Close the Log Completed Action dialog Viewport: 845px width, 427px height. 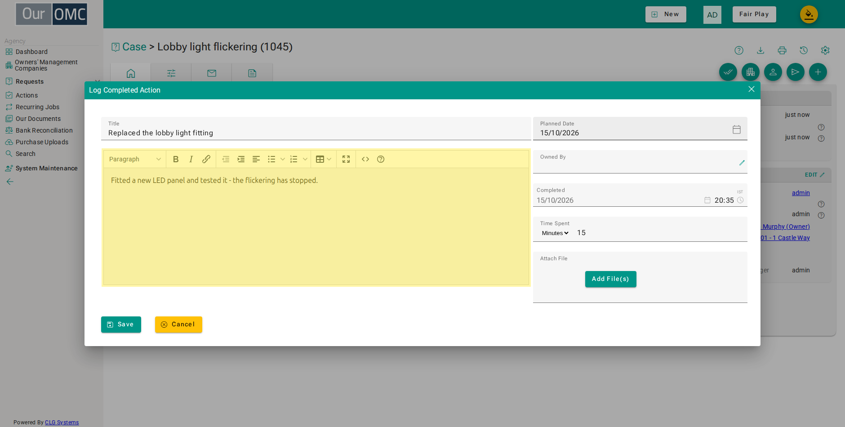[752, 89]
